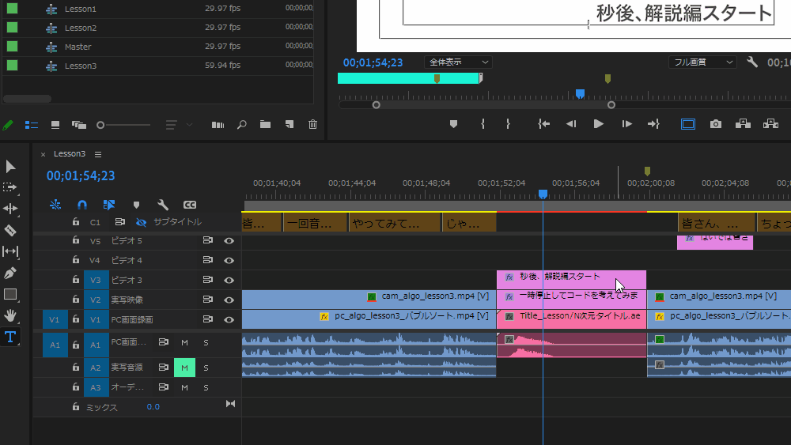Screen dimensions: 791x445
Task: Click the project panel pencil write icon
Action: 8,125
